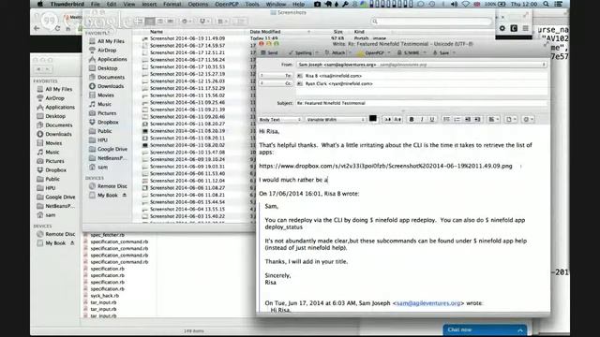This screenshot has height=337, width=600.
Task: Open the S/MIME dropdown arrow
Action: coord(425,52)
